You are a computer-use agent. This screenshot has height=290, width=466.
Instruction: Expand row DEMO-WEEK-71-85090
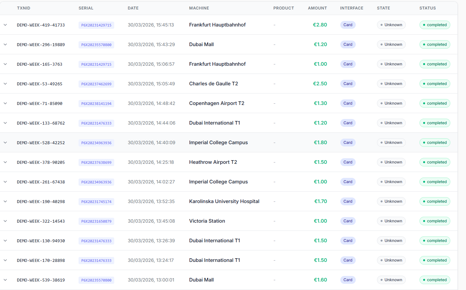pyautogui.click(x=5, y=103)
